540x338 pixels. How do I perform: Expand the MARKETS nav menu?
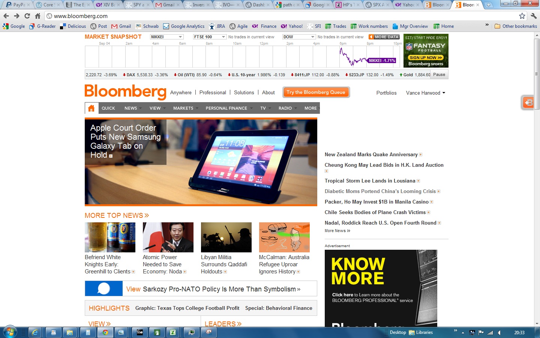pyautogui.click(x=186, y=108)
